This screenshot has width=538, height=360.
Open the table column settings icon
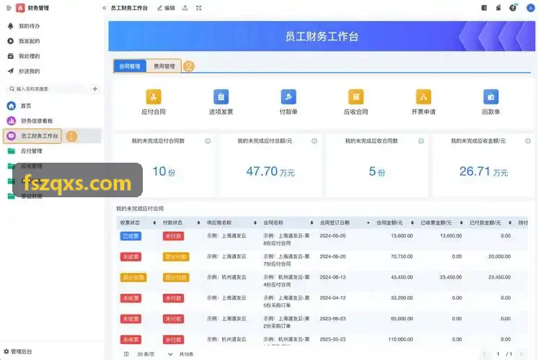tap(126, 354)
